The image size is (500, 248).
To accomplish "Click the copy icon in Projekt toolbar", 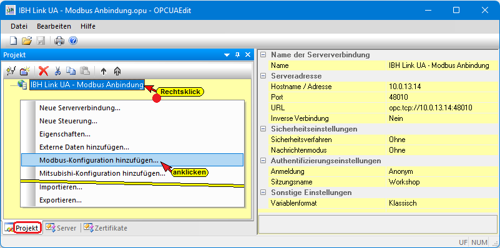I will click(71, 70).
